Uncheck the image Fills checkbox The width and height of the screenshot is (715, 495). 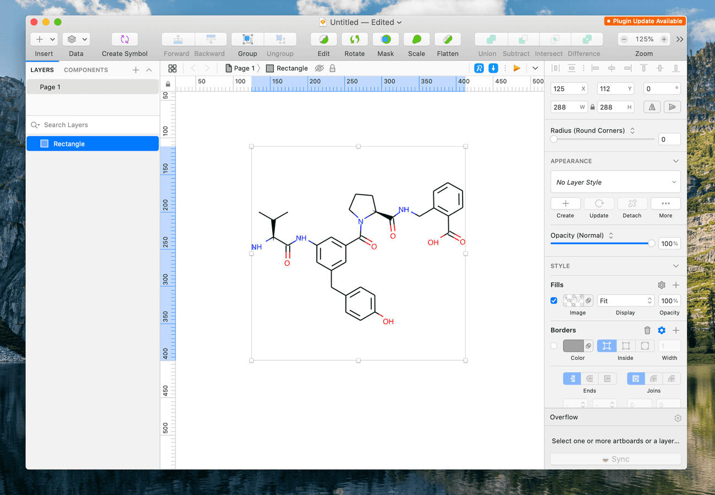(554, 301)
